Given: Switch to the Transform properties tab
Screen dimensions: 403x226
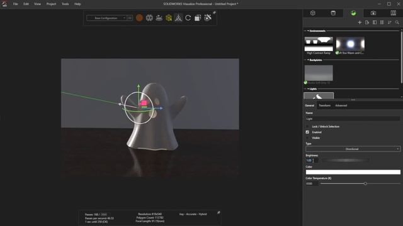Looking at the screenshot, I should (x=325, y=105).
